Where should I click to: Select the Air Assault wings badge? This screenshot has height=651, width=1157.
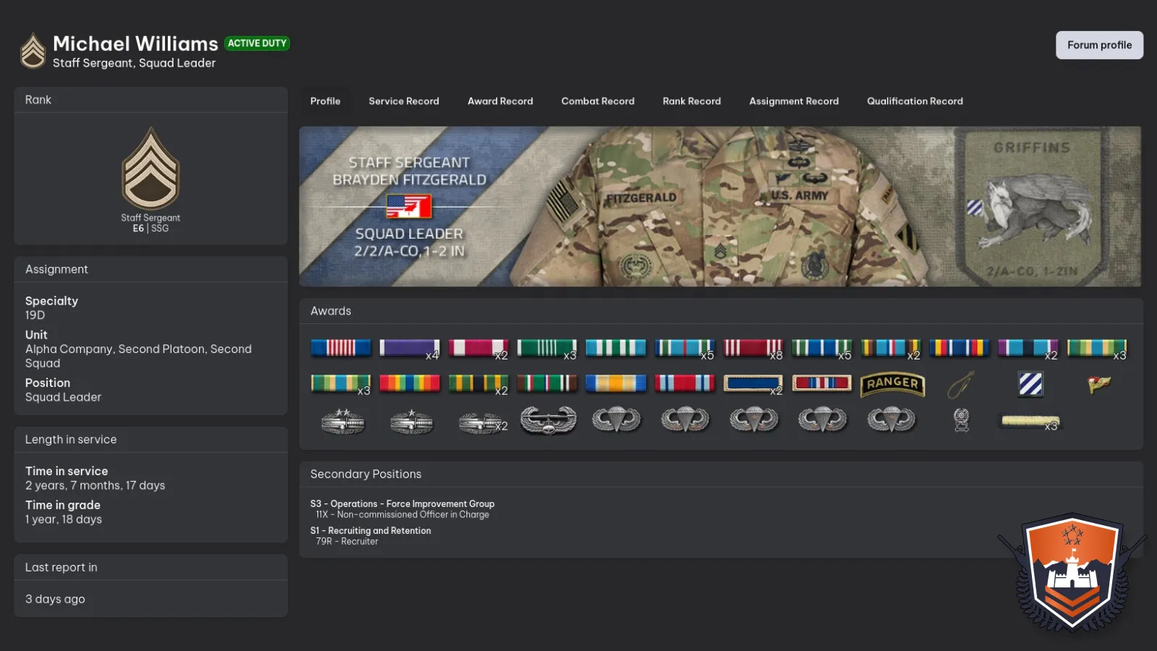point(548,420)
